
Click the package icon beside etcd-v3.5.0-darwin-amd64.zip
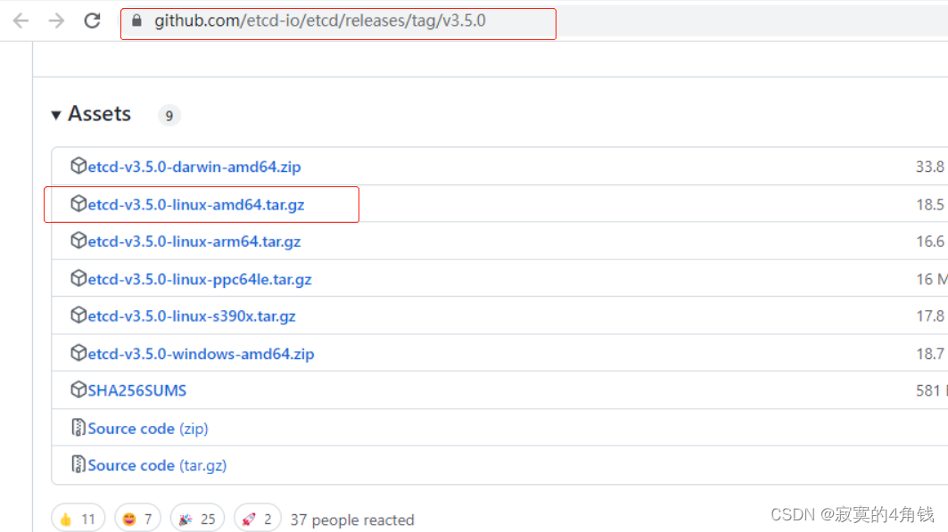(78, 167)
